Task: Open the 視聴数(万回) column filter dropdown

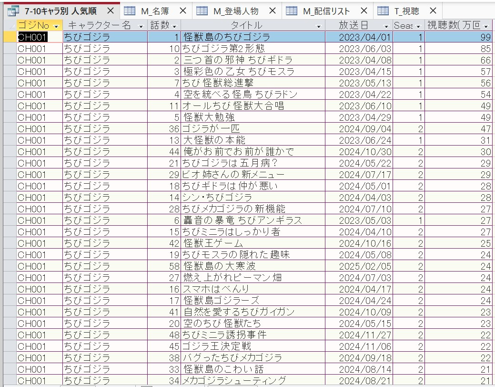Action: tap(486, 26)
